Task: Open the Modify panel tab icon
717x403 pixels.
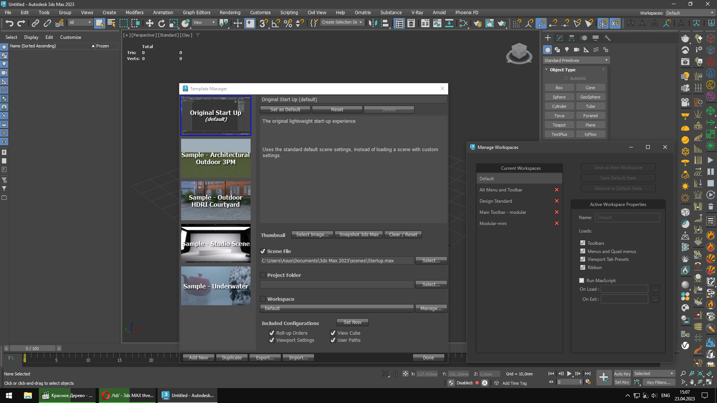Action: pos(559,38)
